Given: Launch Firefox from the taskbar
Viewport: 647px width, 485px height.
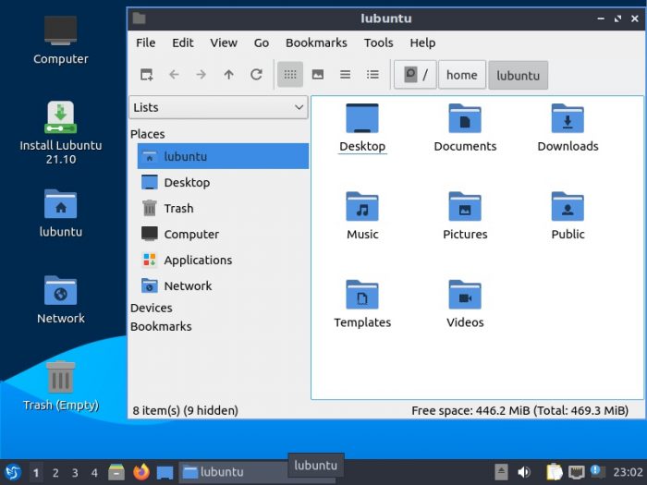Looking at the screenshot, I should click(140, 472).
